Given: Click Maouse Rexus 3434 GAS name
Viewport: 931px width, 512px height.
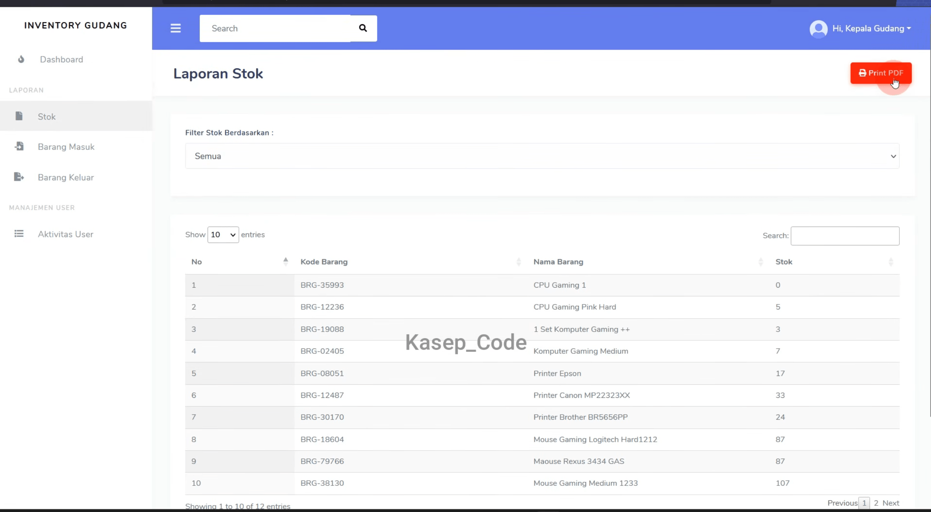Looking at the screenshot, I should pos(578,461).
